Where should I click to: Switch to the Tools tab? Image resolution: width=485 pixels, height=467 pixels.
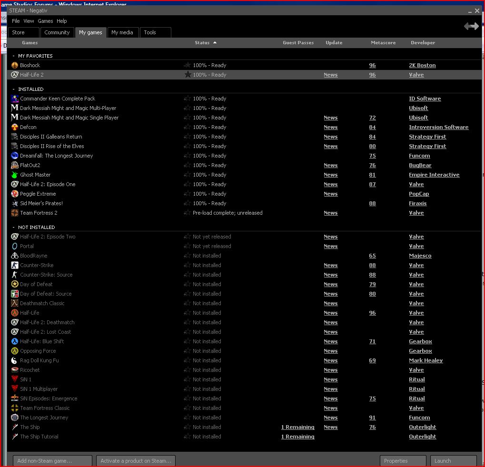point(155,32)
